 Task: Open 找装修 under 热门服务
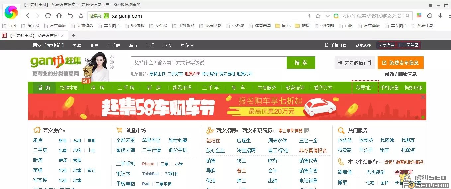click(x=345, y=140)
